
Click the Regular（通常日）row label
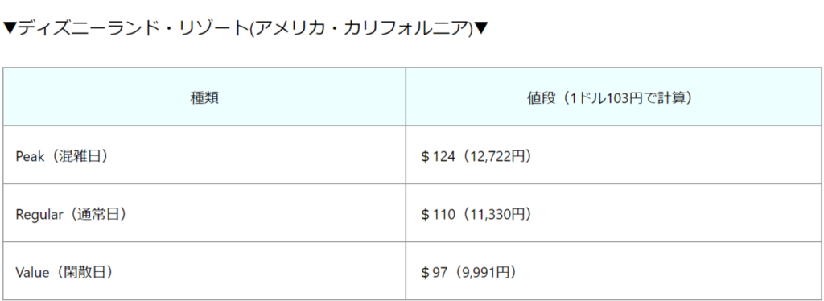(71, 214)
